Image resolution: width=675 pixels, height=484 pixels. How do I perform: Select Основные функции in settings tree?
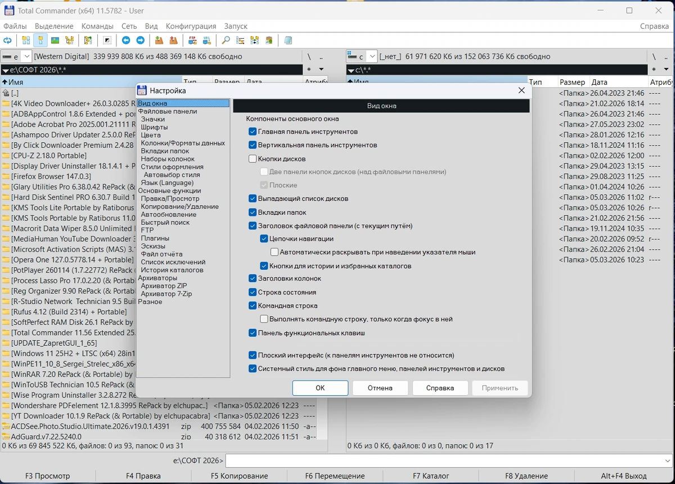(x=169, y=191)
